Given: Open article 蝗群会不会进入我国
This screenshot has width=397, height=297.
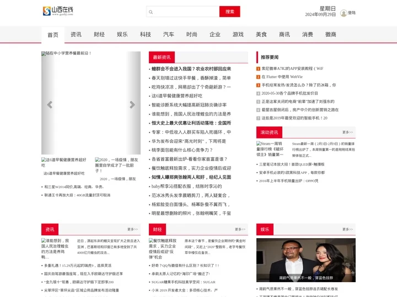Looking at the screenshot, I should tap(191, 69).
